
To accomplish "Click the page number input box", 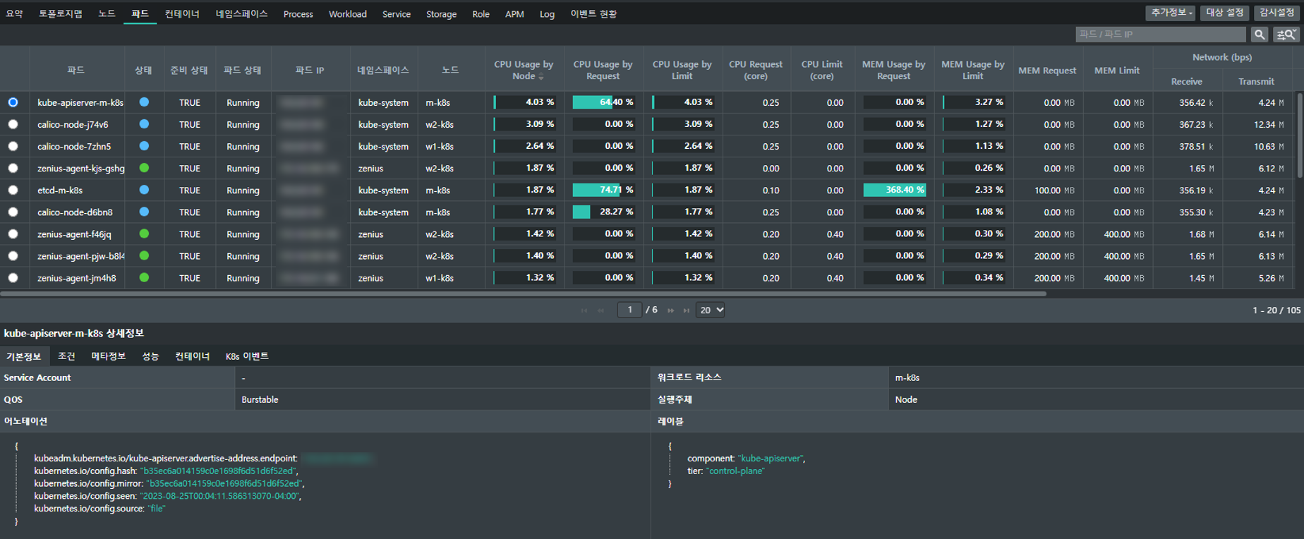I will click(x=629, y=310).
